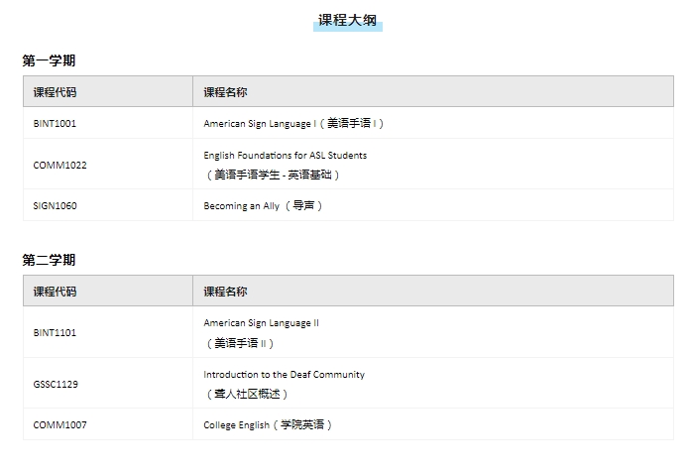The height and width of the screenshot is (471, 692).
Task: Select course code SIGN1060
Action: [55, 206]
